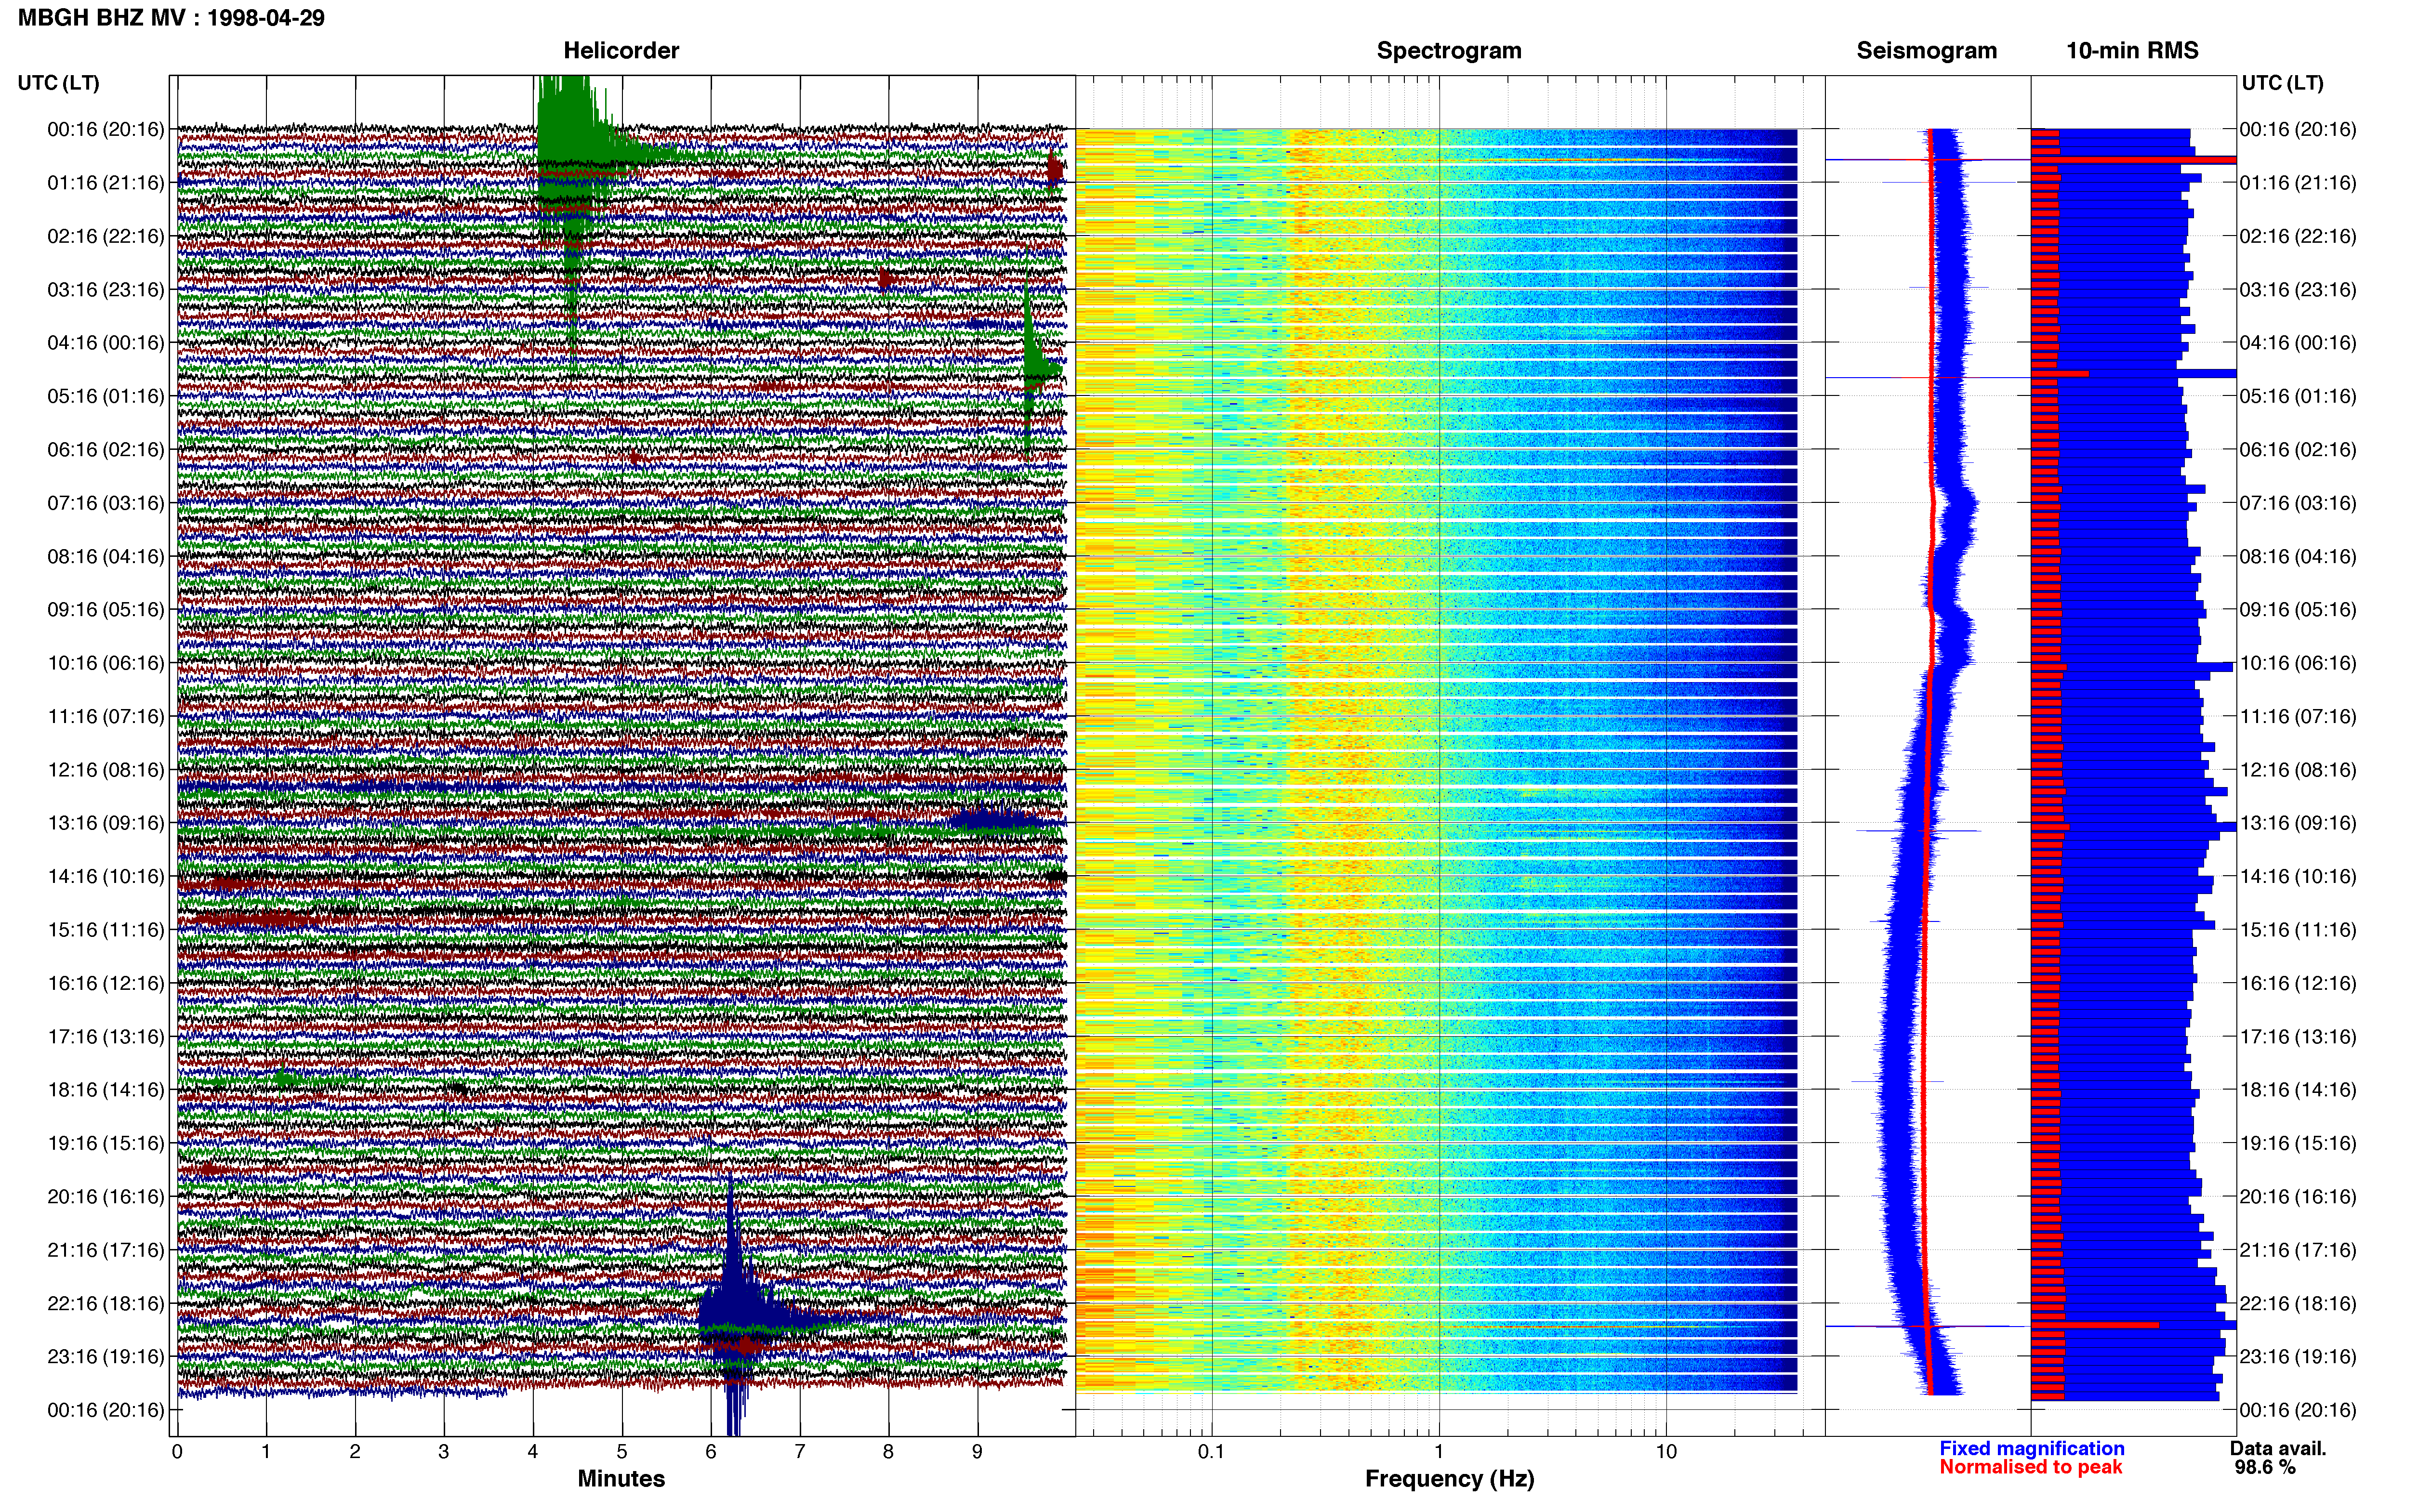
Task: Click left time label '10:16 (06:16)'
Action: click(106, 663)
